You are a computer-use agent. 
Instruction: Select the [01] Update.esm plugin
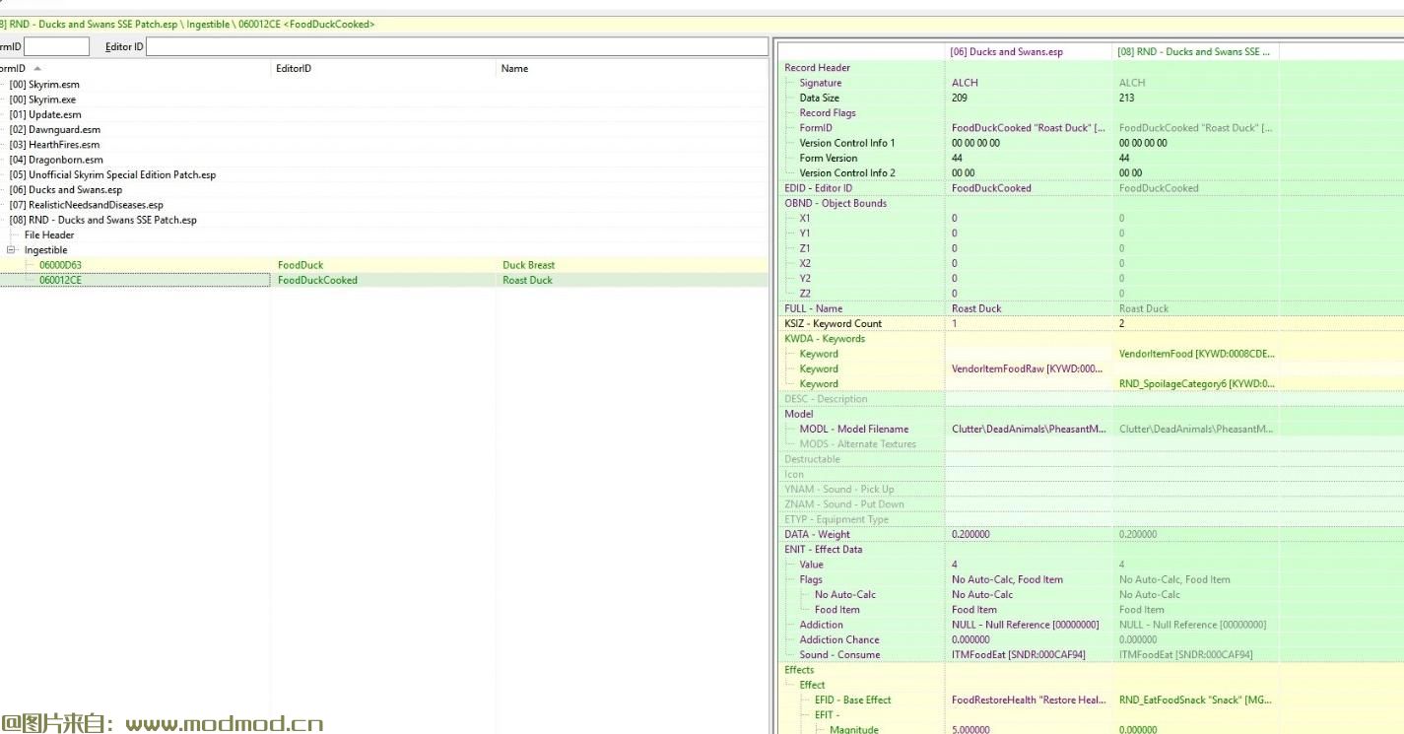click(45, 114)
